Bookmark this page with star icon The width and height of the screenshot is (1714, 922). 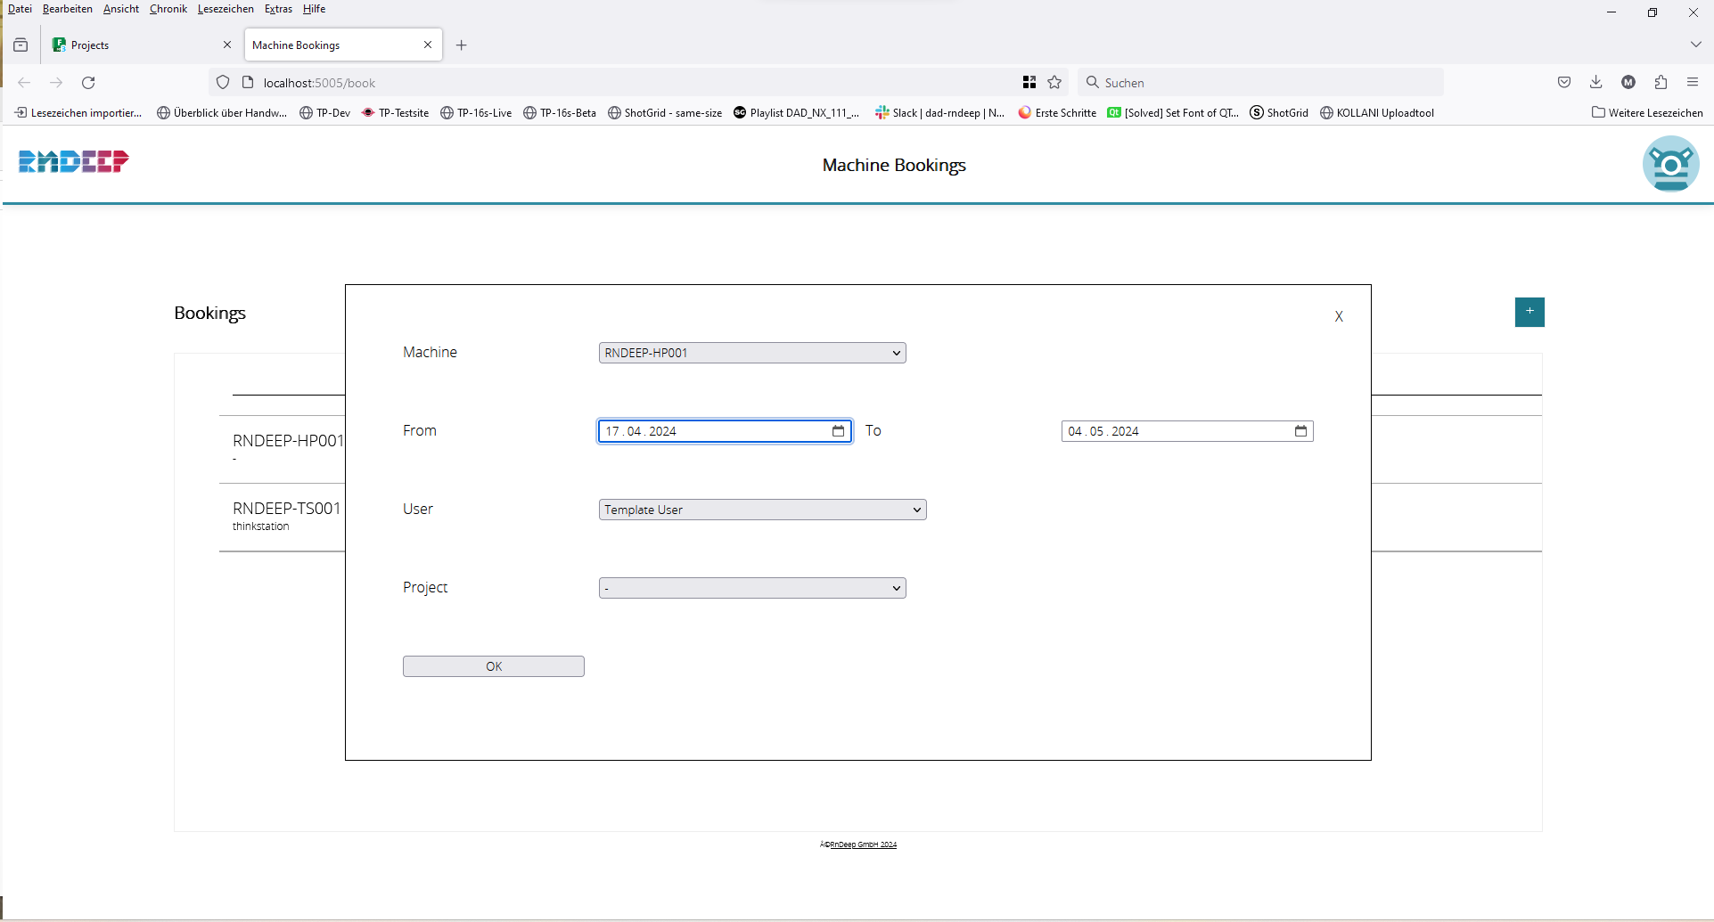tap(1054, 83)
